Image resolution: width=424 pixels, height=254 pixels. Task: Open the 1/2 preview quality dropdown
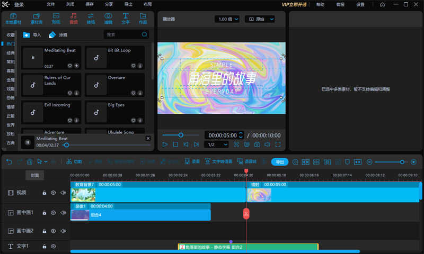(x=217, y=144)
